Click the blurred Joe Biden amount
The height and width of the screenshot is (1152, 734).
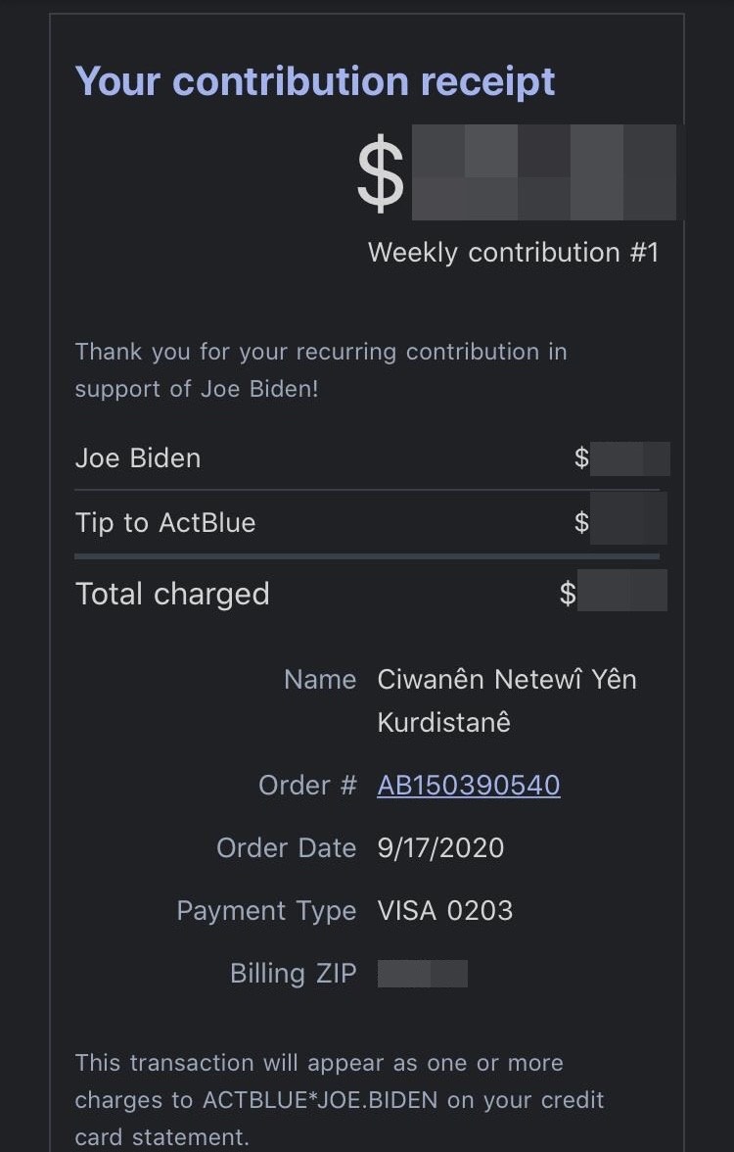point(630,458)
